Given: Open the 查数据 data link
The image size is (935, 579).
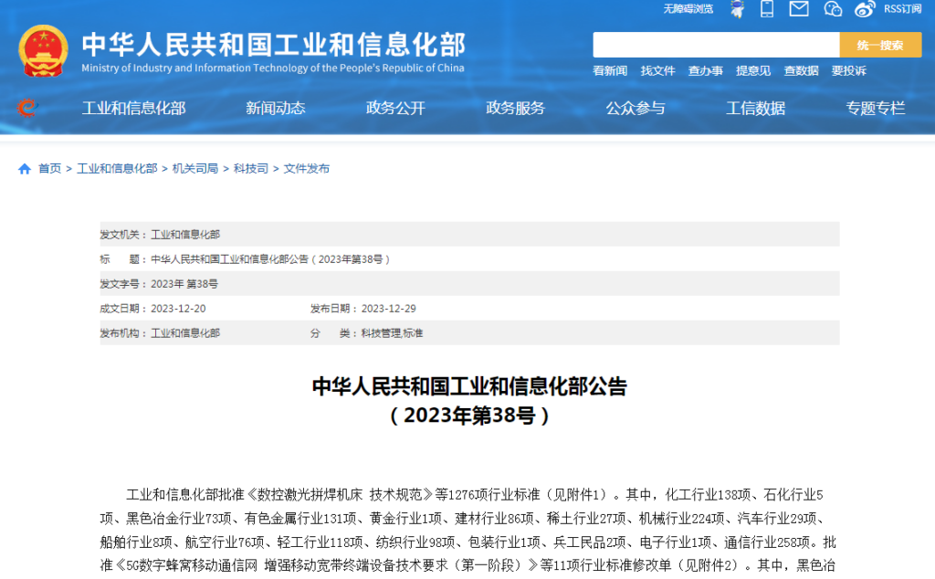Looking at the screenshot, I should tap(800, 70).
